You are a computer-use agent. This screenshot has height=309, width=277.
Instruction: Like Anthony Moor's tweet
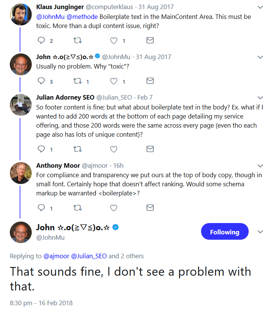(114, 208)
